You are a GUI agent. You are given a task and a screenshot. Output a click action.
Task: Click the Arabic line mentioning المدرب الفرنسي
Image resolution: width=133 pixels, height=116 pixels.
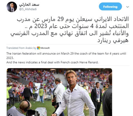tap(70, 33)
